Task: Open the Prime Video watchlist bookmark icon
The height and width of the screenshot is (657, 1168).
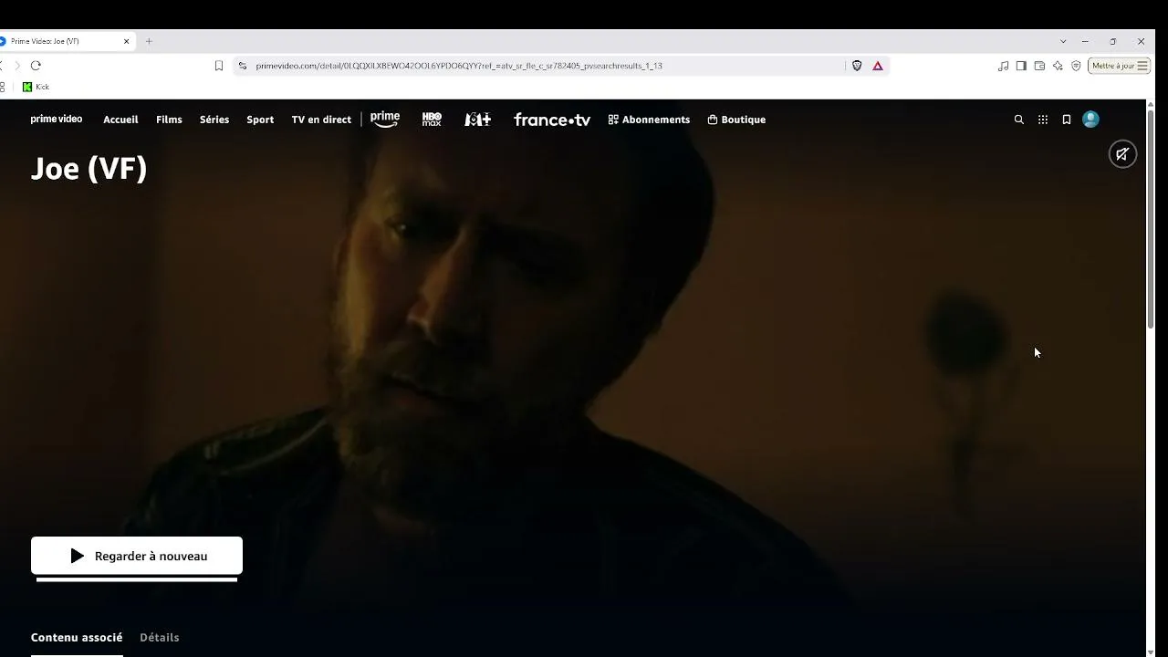Action: click(1066, 120)
